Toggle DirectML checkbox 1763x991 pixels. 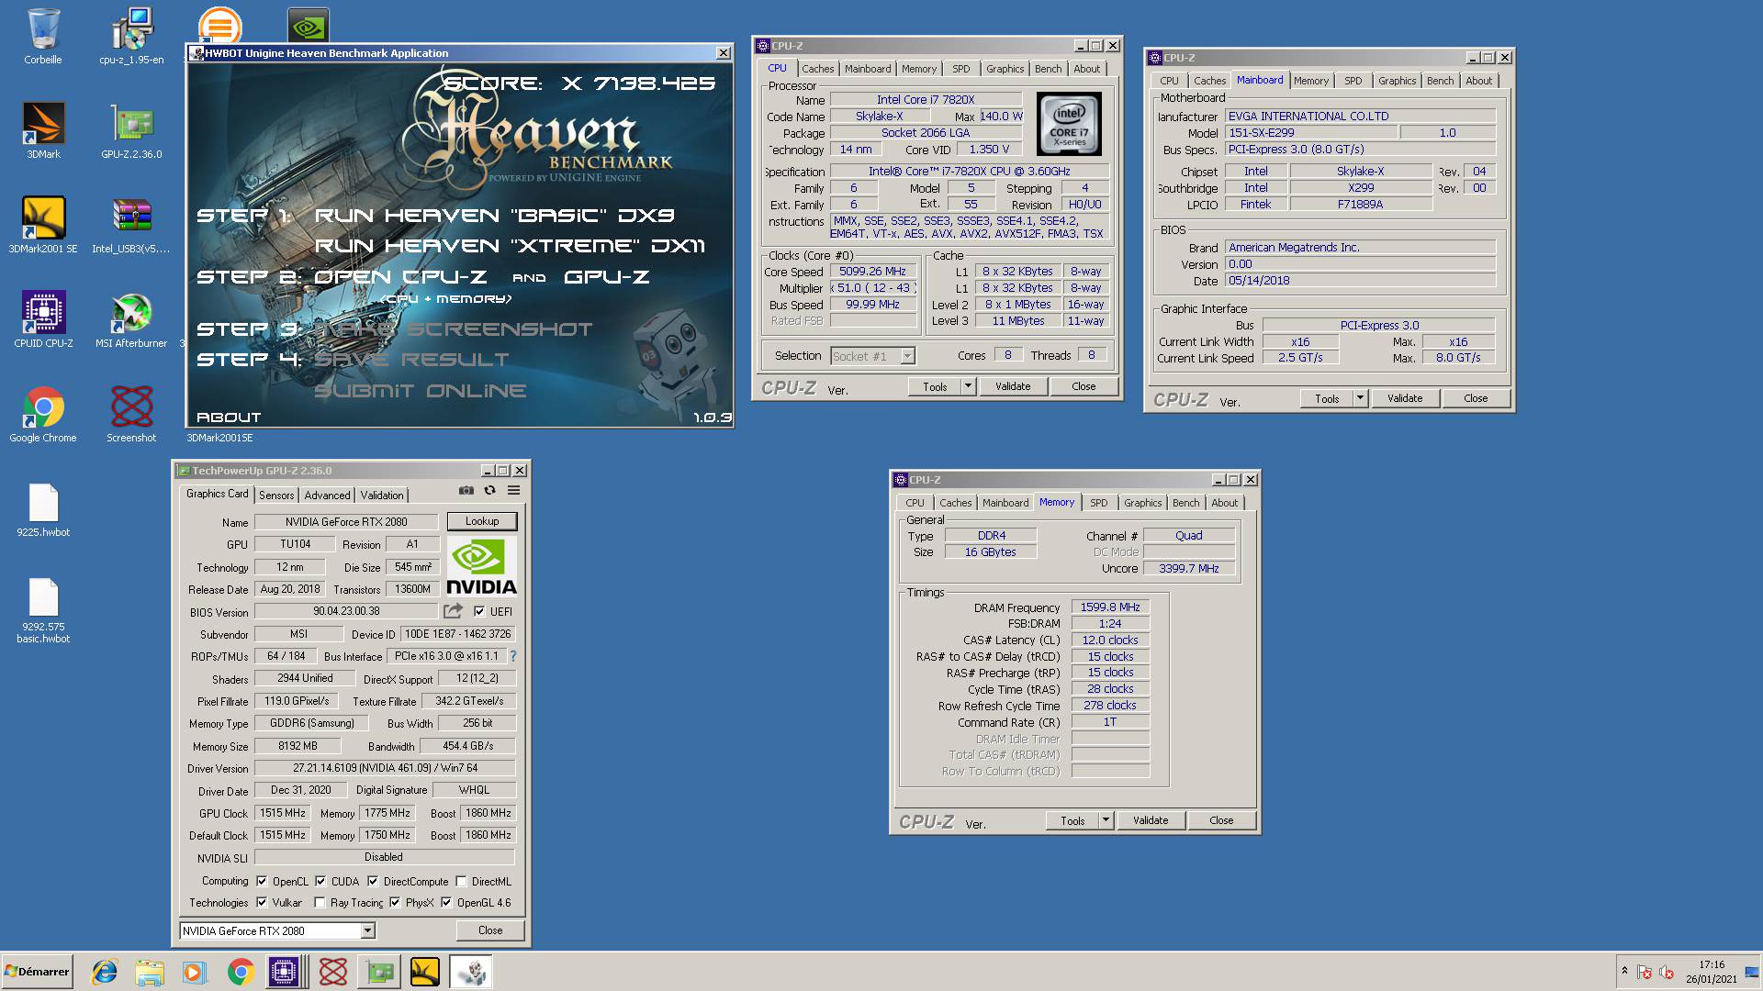click(461, 881)
